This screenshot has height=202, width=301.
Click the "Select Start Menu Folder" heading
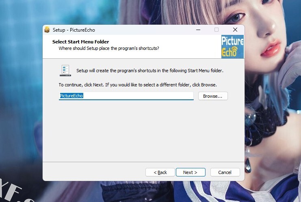pos(80,42)
